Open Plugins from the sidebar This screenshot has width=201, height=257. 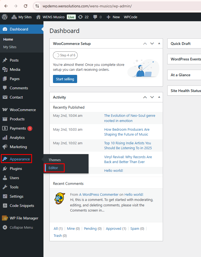(22, 169)
